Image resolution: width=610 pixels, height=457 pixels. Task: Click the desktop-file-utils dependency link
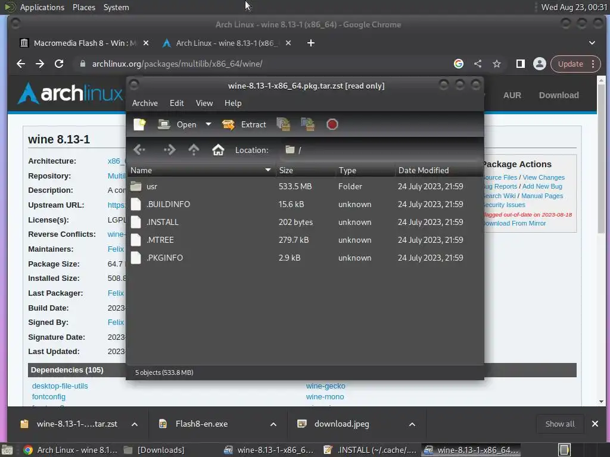pos(60,386)
